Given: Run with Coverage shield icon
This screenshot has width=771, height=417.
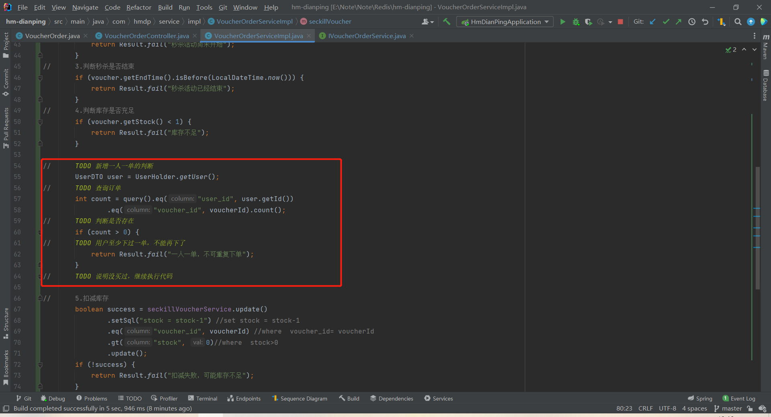Looking at the screenshot, I should 588,22.
